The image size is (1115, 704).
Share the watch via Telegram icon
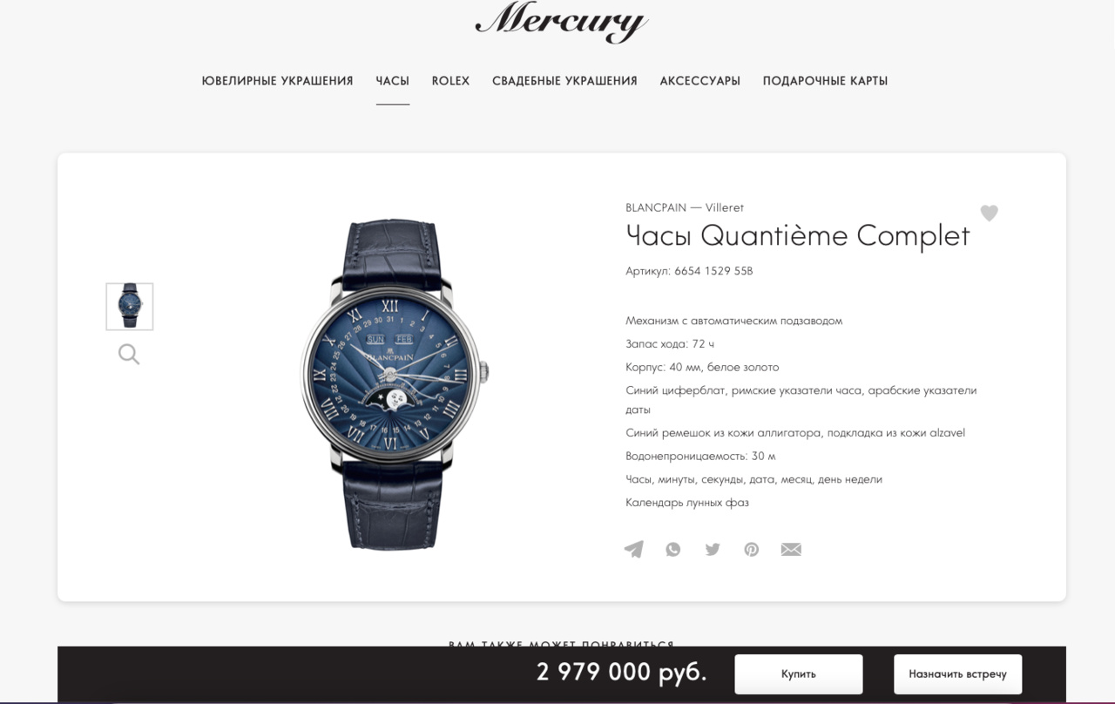[633, 549]
